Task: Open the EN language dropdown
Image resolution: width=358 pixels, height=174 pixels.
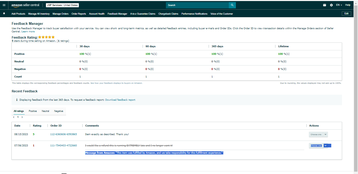Action: click(x=339, y=5)
